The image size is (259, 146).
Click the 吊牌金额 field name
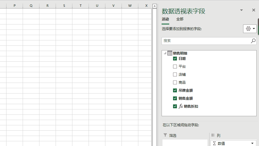tap(186, 90)
